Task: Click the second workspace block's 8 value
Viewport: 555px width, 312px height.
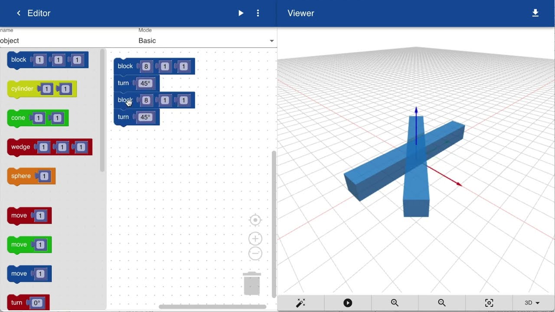Action: (x=146, y=101)
